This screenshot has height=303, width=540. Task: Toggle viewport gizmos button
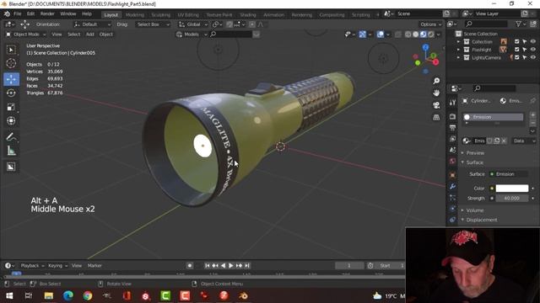pos(362,35)
